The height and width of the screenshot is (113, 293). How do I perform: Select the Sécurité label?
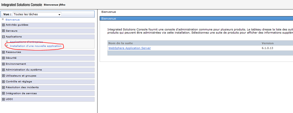coord(11,58)
